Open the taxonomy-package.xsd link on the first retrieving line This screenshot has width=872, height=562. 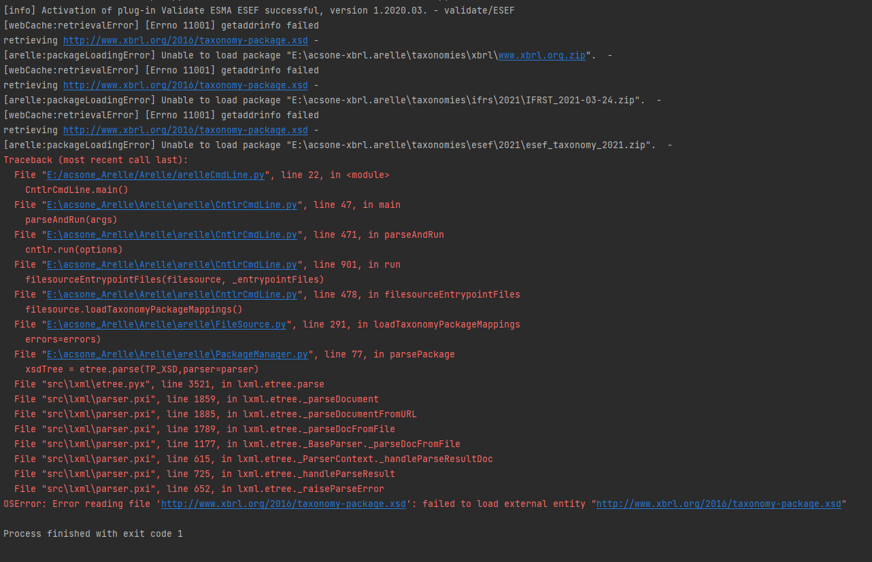pyautogui.click(x=185, y=40)
